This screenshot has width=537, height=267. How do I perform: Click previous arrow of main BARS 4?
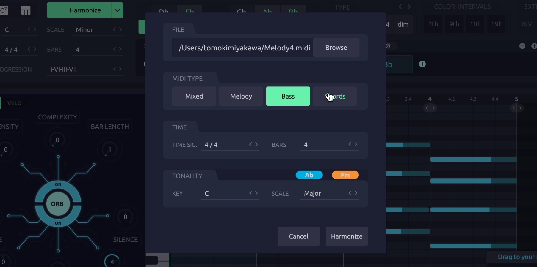pos(115,49)
